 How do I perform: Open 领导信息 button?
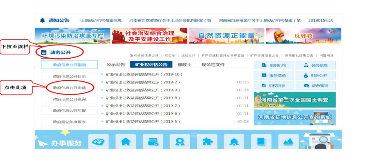point(315,65)
